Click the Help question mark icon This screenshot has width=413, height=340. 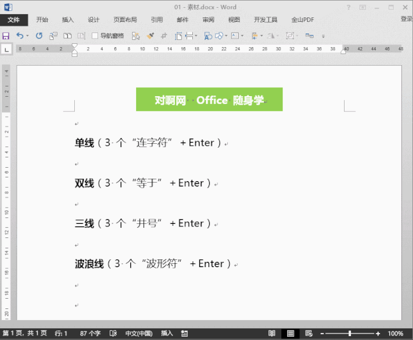[x=348, y=7]
